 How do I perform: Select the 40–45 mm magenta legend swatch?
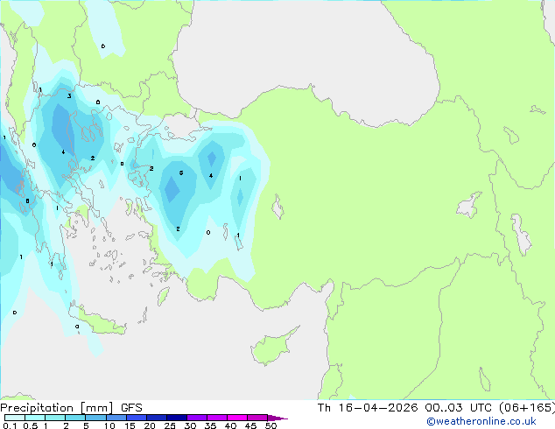(237, 418)
